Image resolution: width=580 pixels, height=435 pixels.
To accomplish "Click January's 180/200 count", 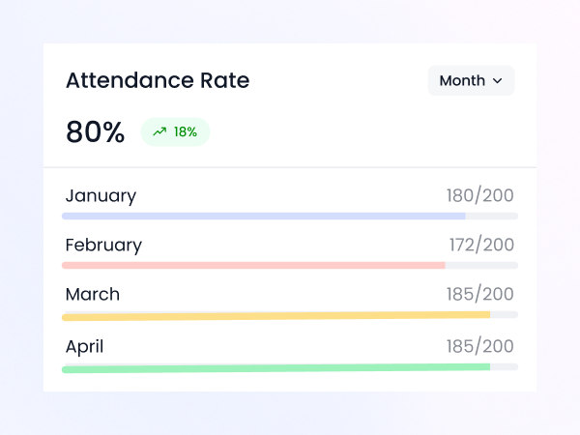I will pos(479,196).
